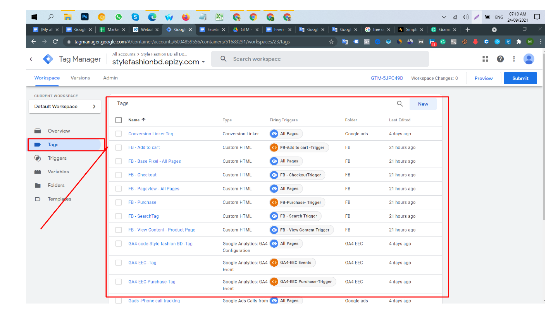Open the Folders section icon
The height and width of the screenshot is (314, 558).
click(37, 185)
